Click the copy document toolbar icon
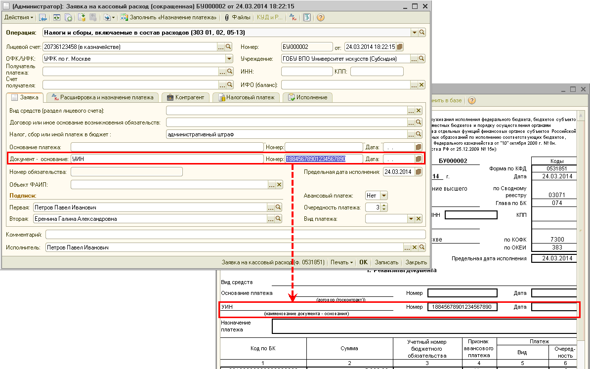Screen dimensions: 590x369 click(68, 17)
